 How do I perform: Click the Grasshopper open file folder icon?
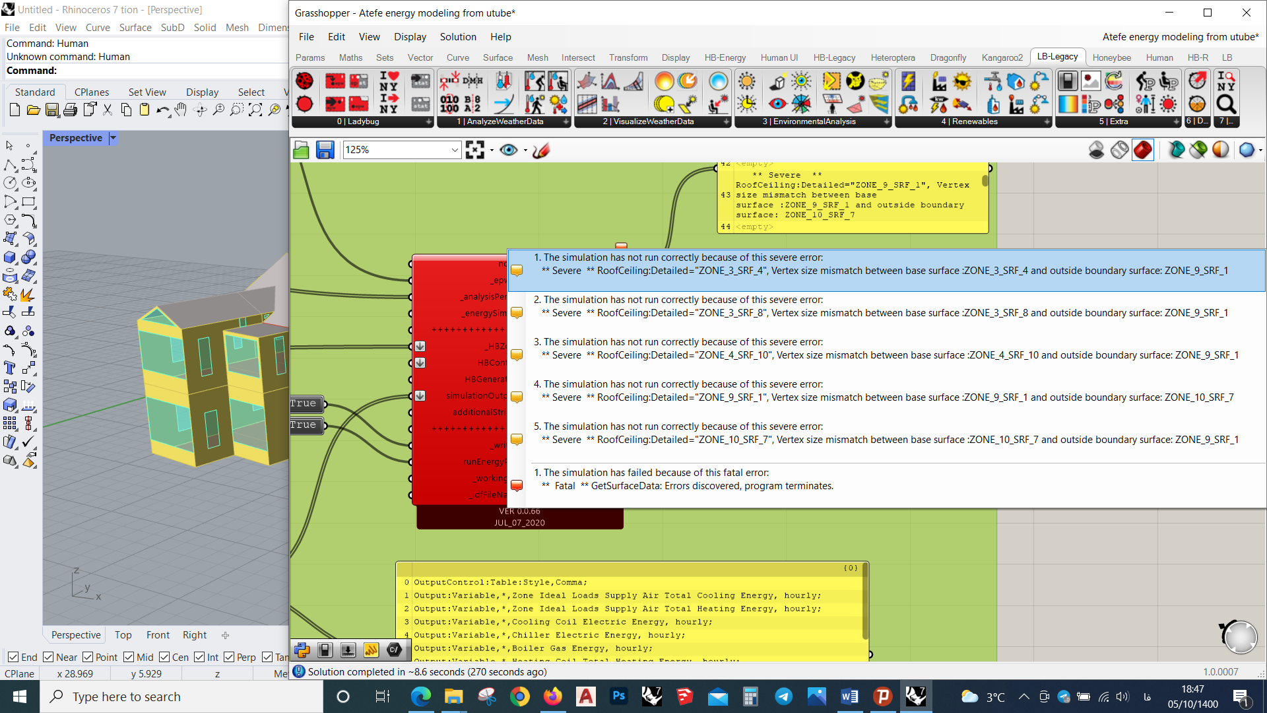(x=301, y=150)
